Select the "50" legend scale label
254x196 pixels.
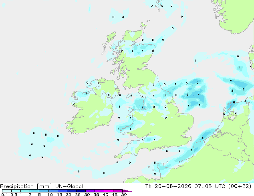[x=124, y=194]
